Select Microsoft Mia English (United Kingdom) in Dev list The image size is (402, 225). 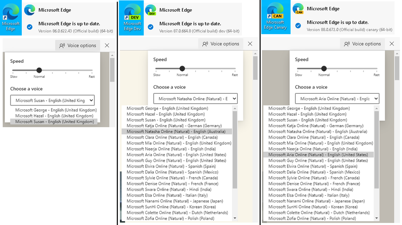coord(177,143)
